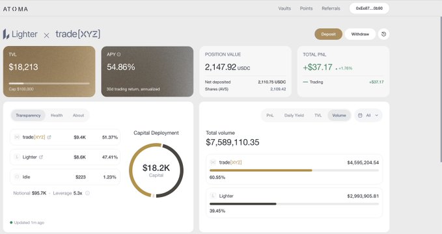Image resolution: width=442 pixels, height=234 pixels.
Task: Click the 51.37% allocation value
Action: (x=110, y=137)
